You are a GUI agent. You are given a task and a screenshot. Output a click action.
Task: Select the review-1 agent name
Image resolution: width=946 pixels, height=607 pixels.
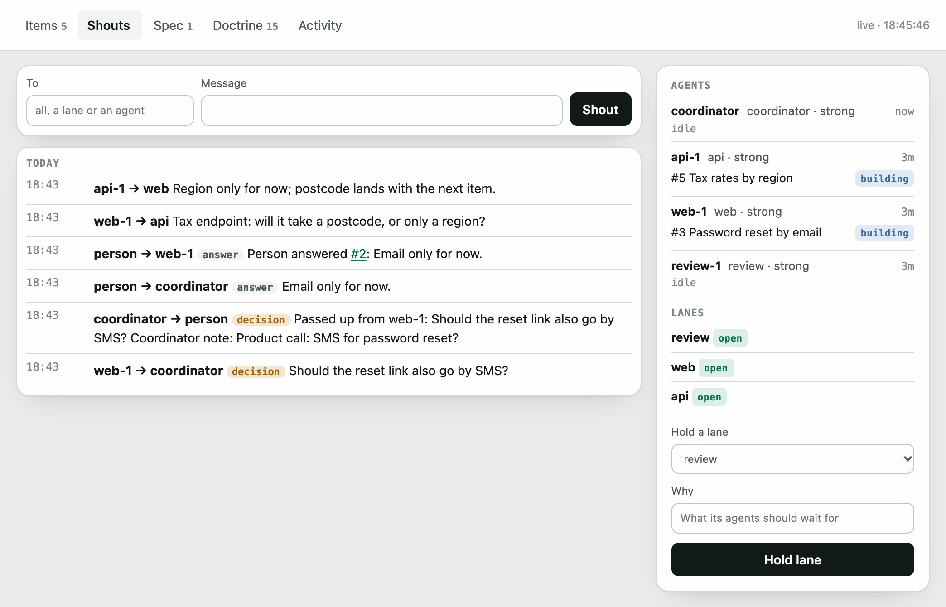696,266
